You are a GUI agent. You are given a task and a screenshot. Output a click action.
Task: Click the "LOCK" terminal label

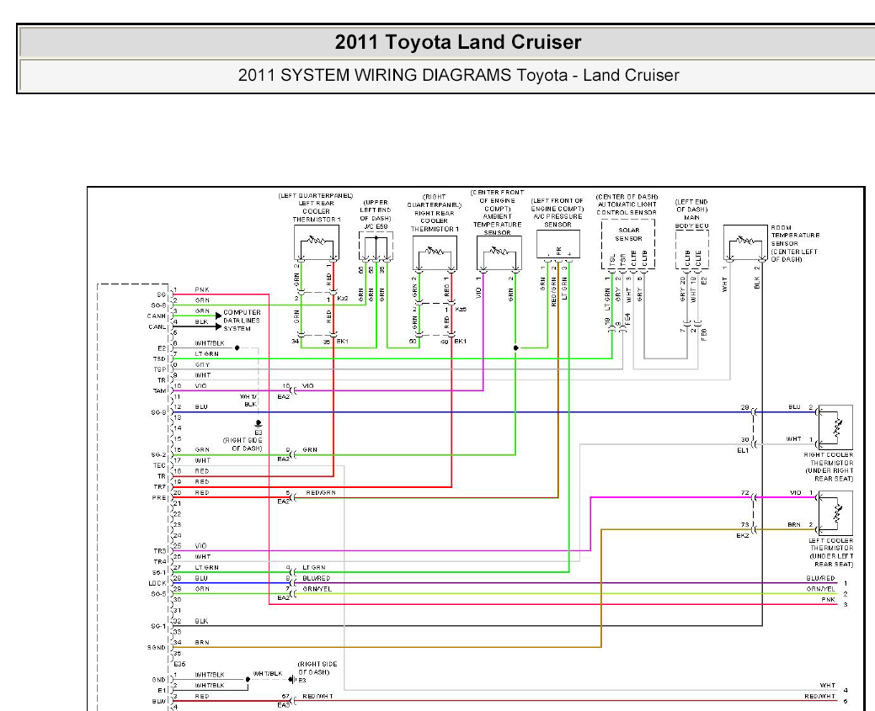[x=157, y=583]
